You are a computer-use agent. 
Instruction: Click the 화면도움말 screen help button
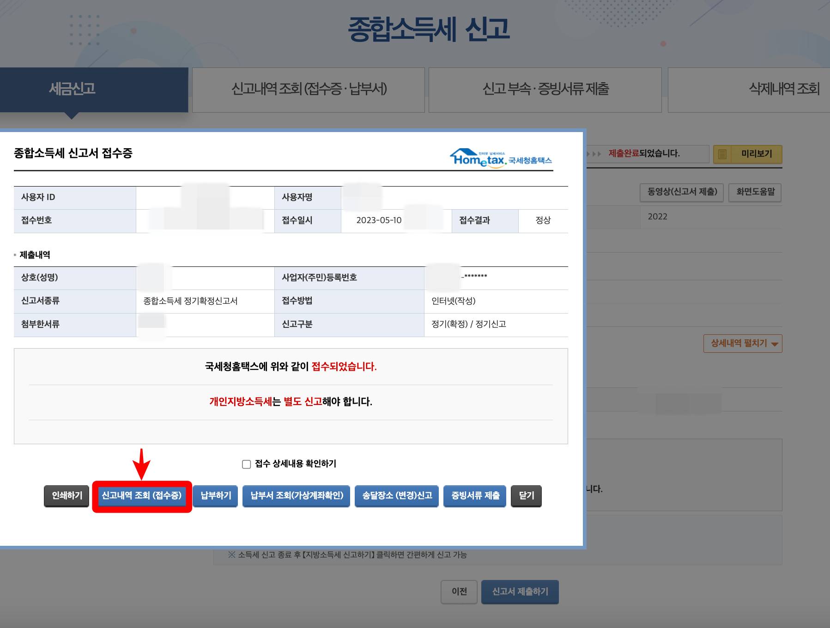(x=755, y=193)
